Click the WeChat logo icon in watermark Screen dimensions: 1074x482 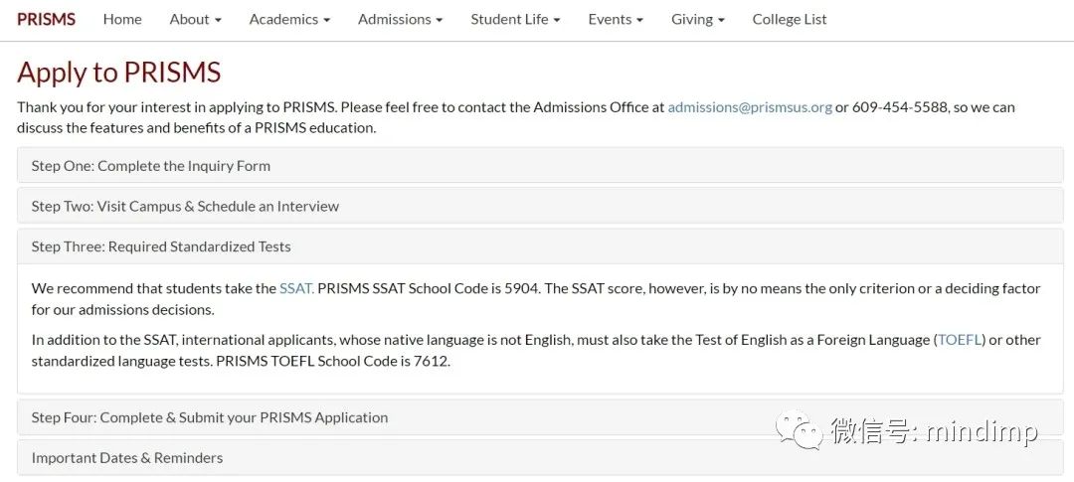(x=800, y=430)
